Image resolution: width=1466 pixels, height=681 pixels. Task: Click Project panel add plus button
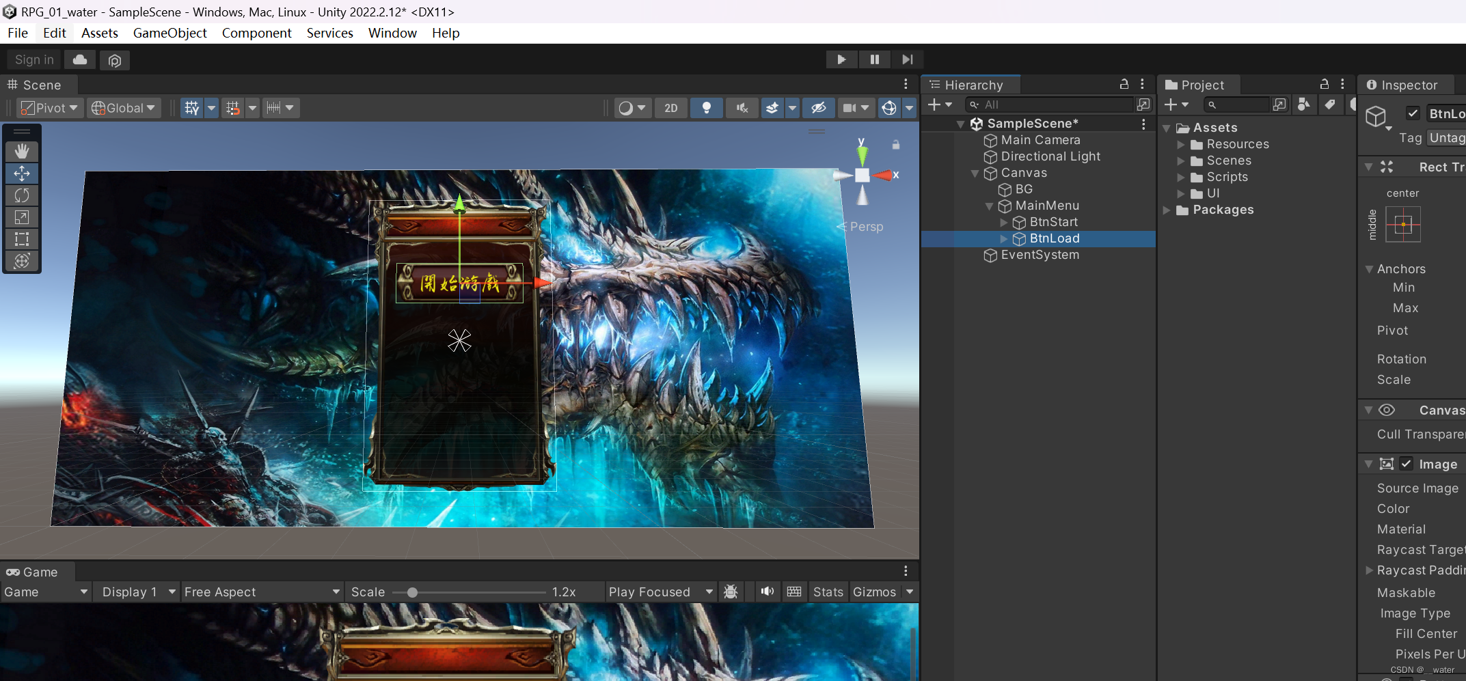[1176, 105]
